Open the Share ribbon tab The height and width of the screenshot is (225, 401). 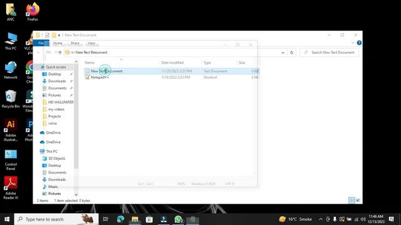(x=75, y=43)
